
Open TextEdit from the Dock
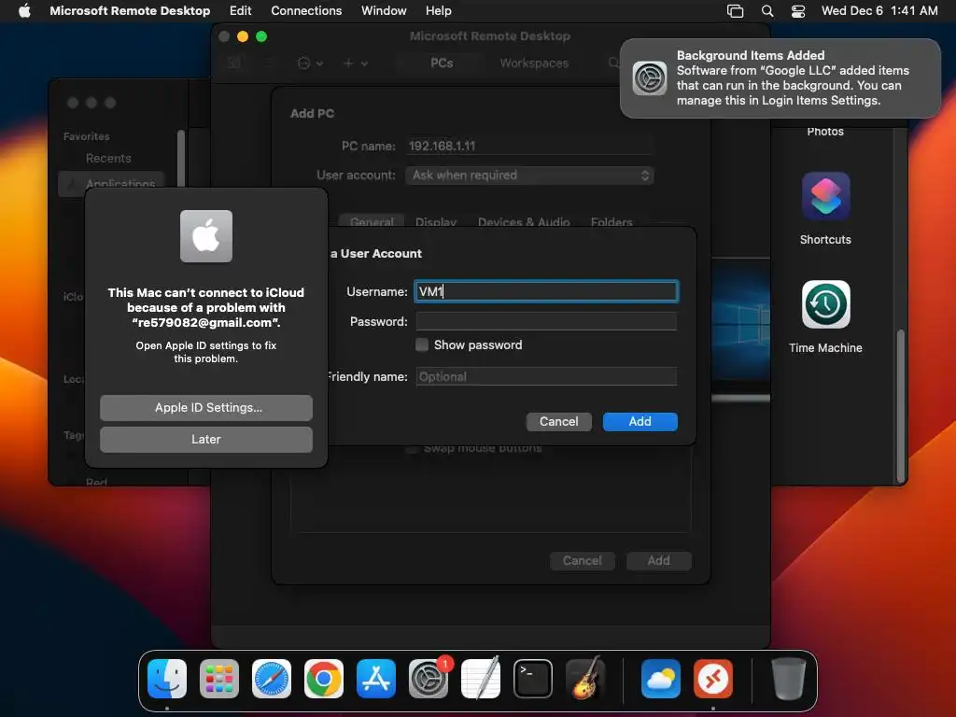coord(481,679)
